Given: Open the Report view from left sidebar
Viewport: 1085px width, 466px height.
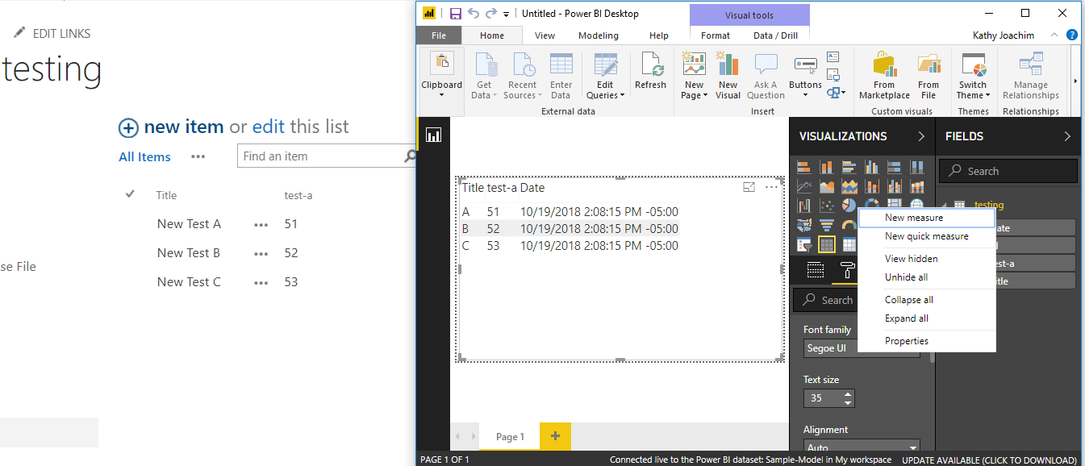Looking at the screenshot, I should click(434, 135).
